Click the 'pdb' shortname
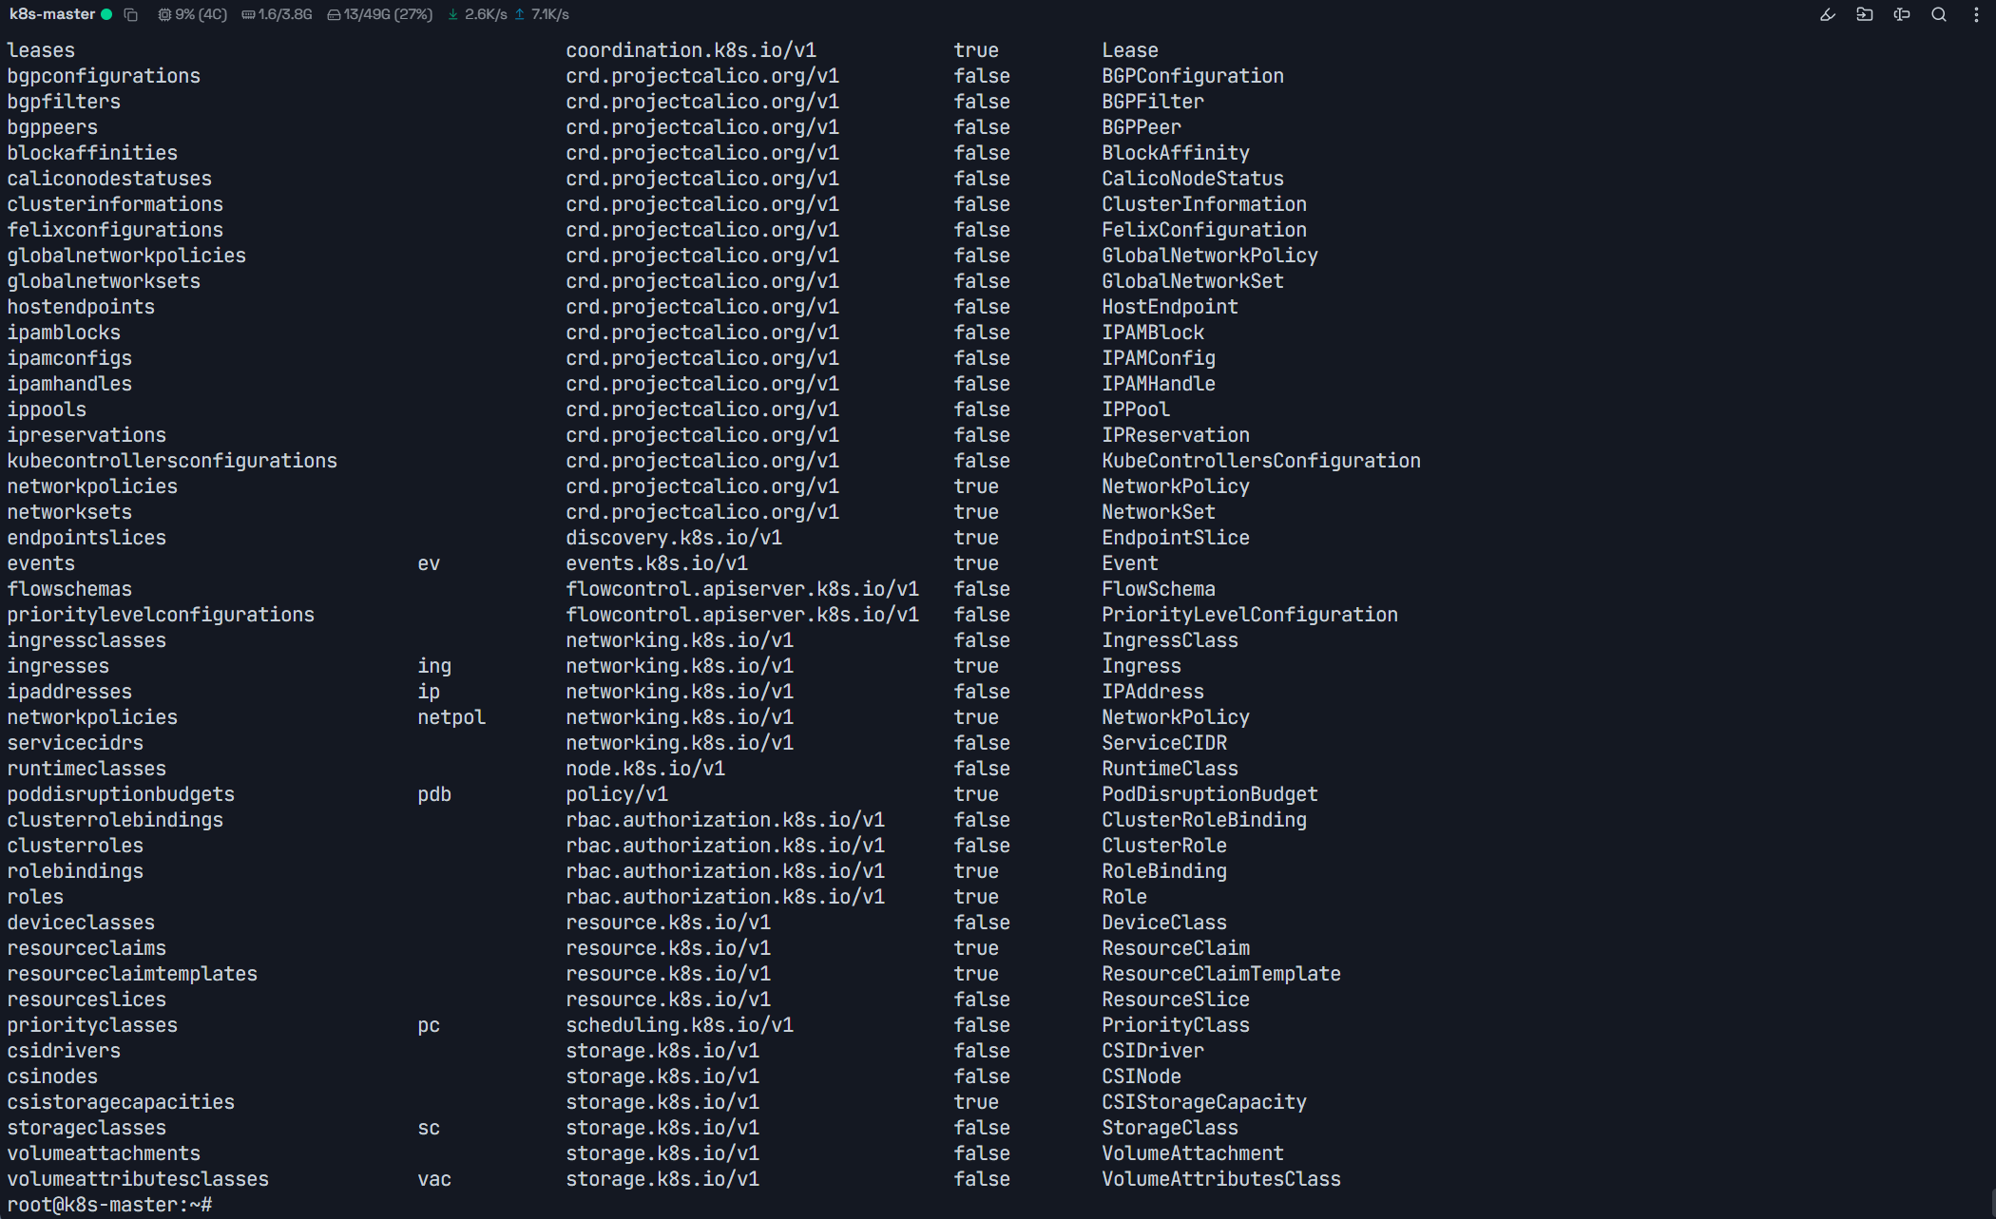 434,794
